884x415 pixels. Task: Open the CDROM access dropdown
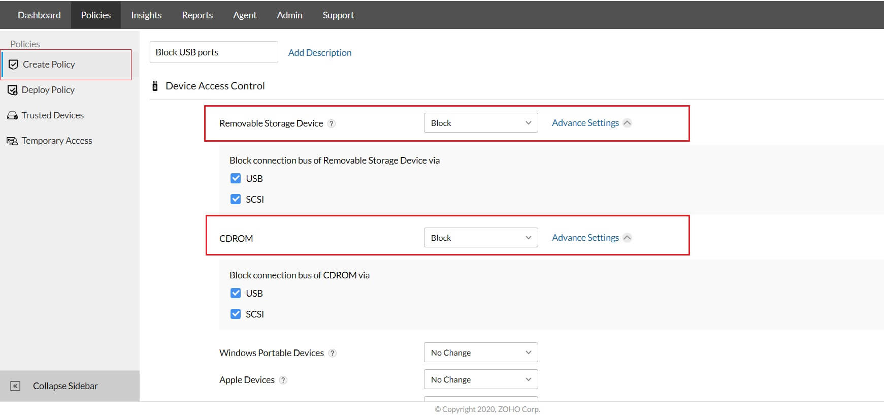(480, 238)
